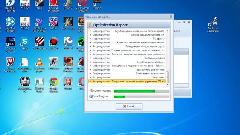Click the report list scrollbar thumb

tap(167, 77)
